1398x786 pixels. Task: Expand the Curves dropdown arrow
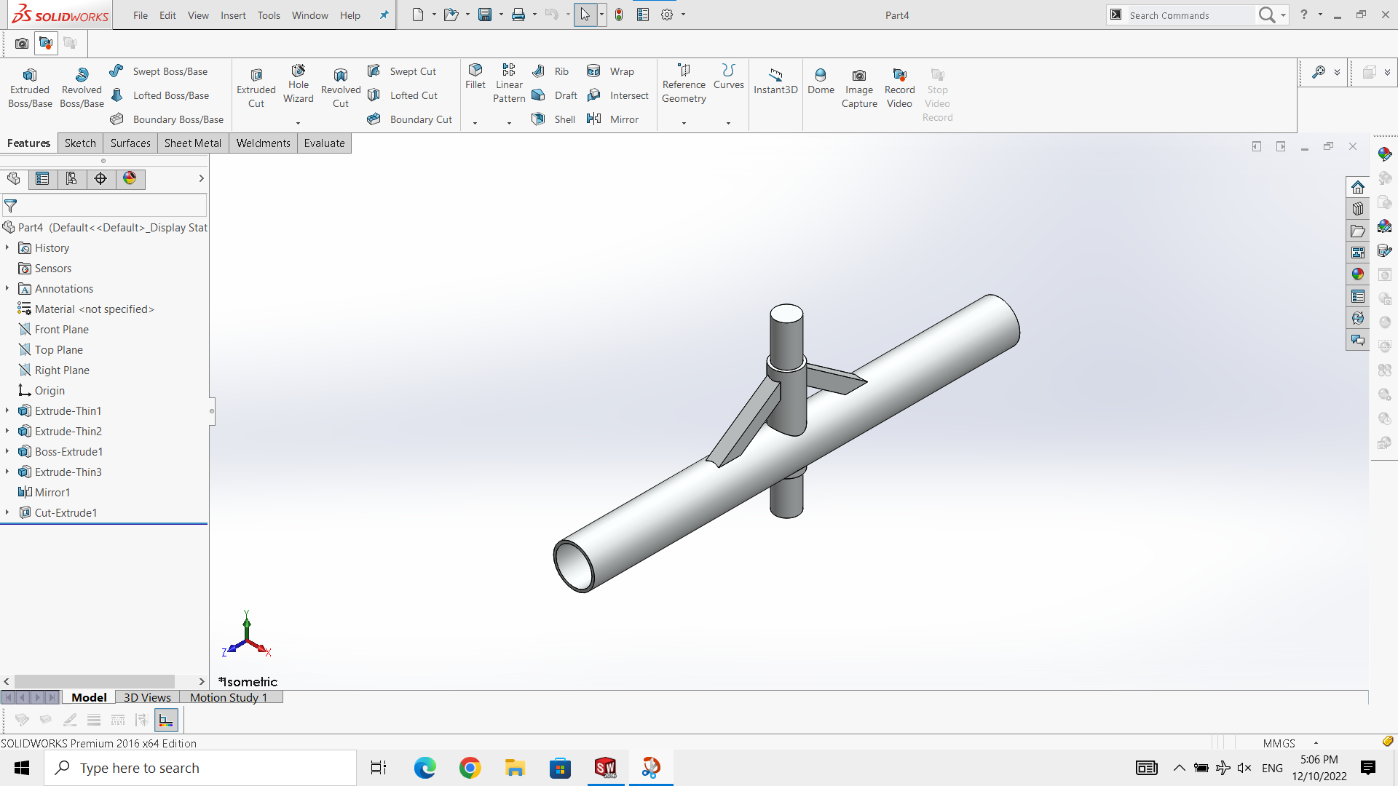coord(728,123)
